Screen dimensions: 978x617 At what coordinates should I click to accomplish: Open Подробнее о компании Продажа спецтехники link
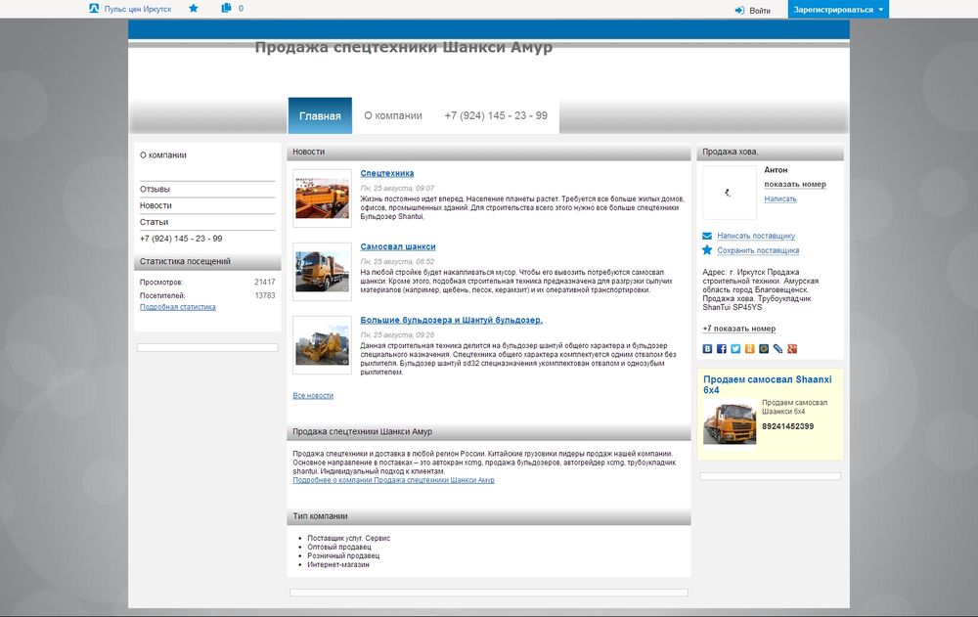[393, 480]
